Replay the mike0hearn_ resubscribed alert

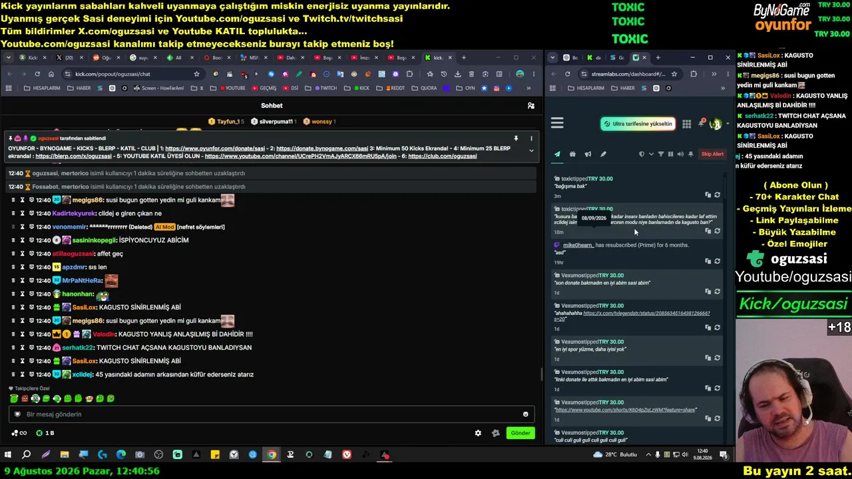(x=717, y=261)
